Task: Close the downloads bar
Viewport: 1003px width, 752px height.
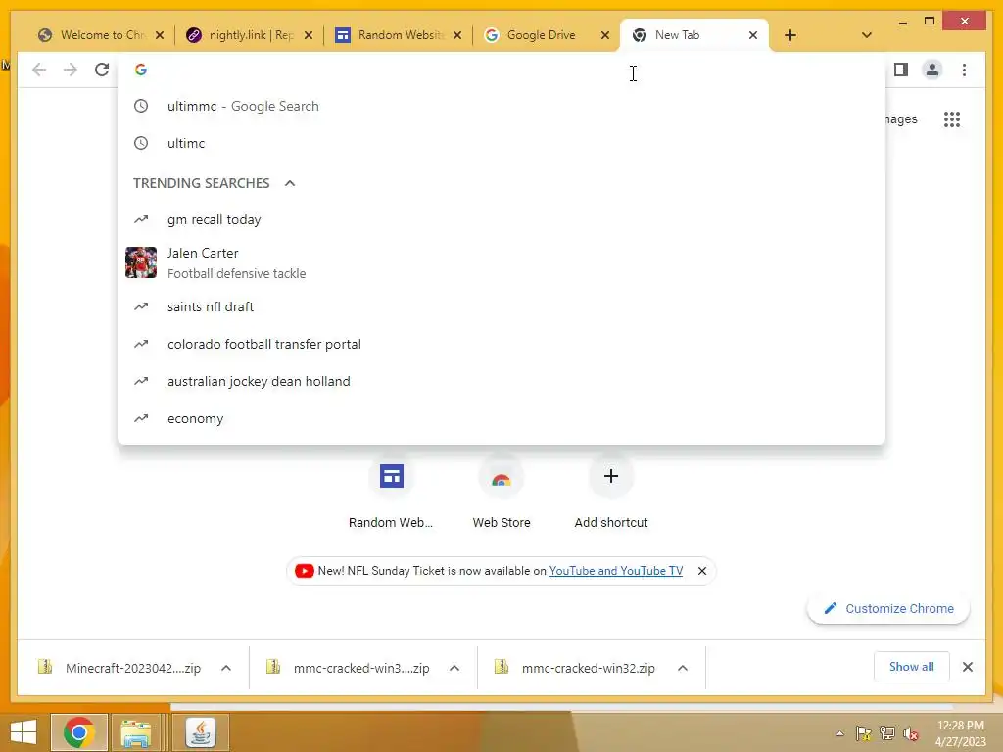Action: coord(967,667)
